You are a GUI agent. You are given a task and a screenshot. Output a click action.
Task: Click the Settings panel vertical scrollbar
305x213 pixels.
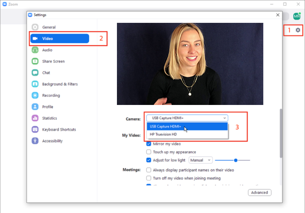pyautogui.click(x=281, y=133)
